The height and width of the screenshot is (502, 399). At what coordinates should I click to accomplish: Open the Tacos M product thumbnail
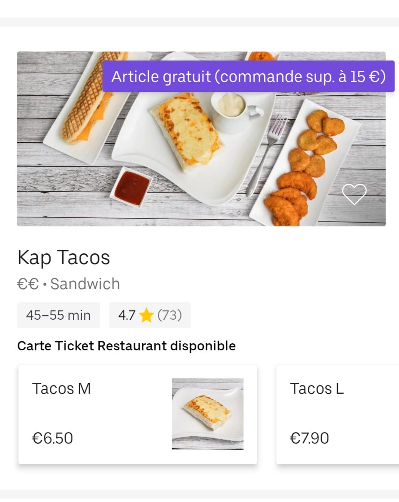coord(208,414)
